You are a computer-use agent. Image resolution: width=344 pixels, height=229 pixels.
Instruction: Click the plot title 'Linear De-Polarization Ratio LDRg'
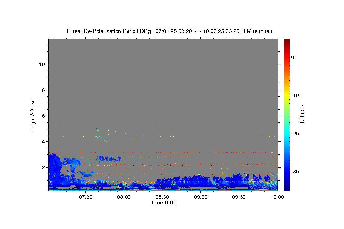109,31
